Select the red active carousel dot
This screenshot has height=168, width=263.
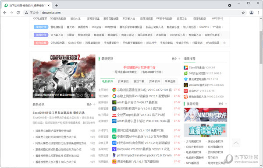click(92, 95)
